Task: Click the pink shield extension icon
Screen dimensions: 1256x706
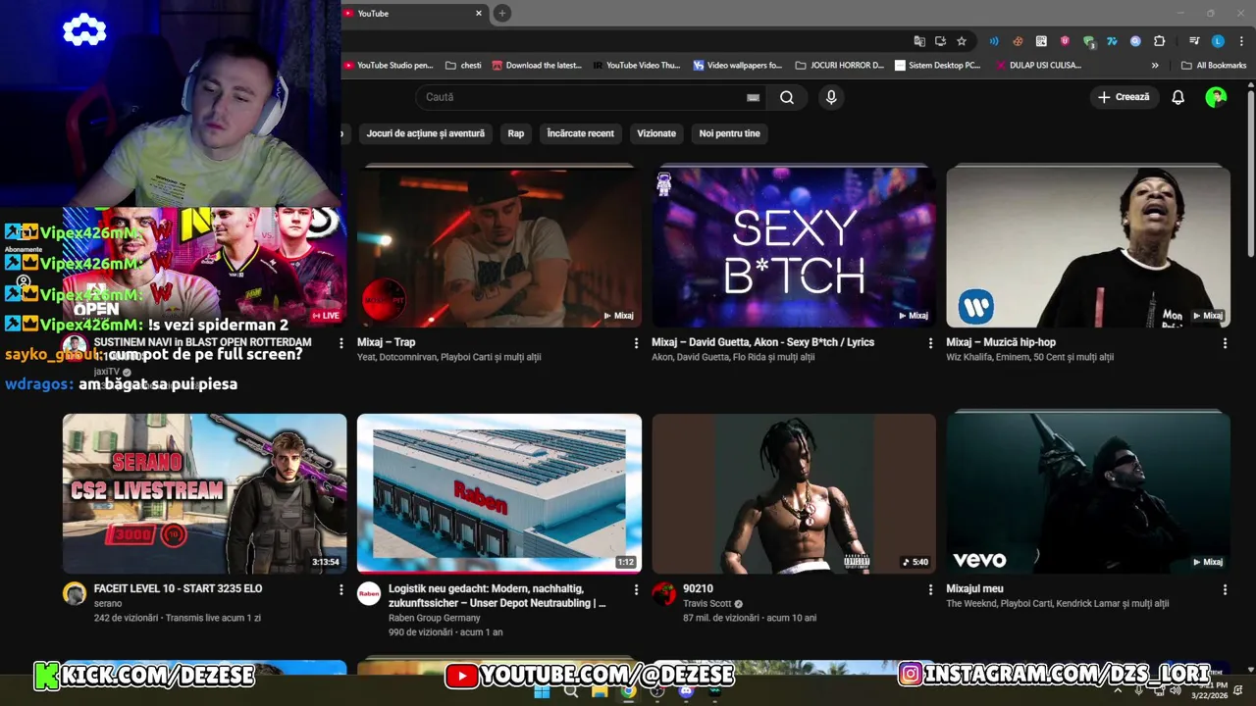Action: click(x=1065, y=41)
